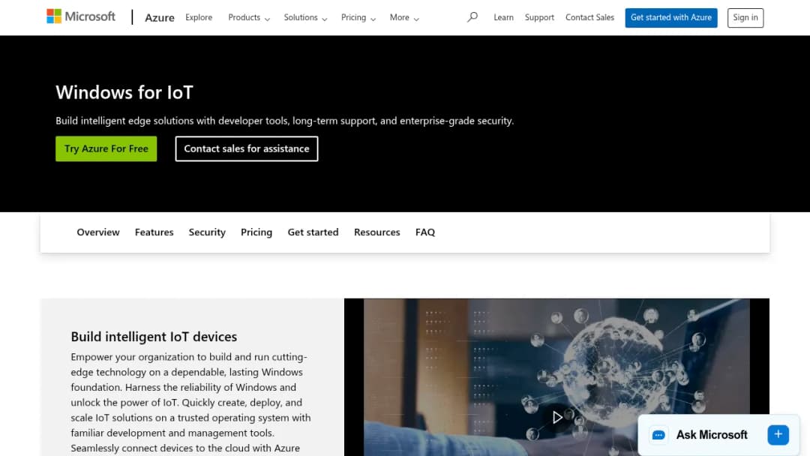Select the Resources tab
Screen dimensions: 810x456
377,232
